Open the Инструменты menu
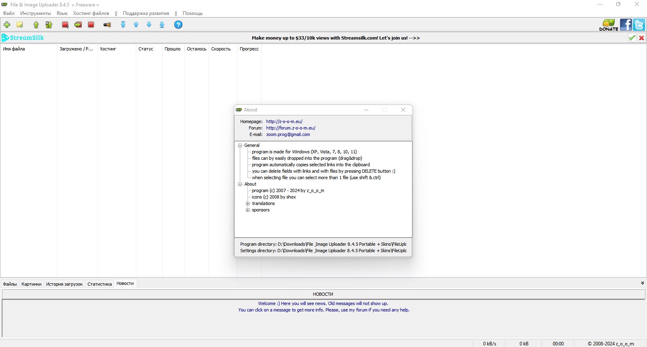The width and height of the screenshot is (647, 347). [x=36, y=13]
